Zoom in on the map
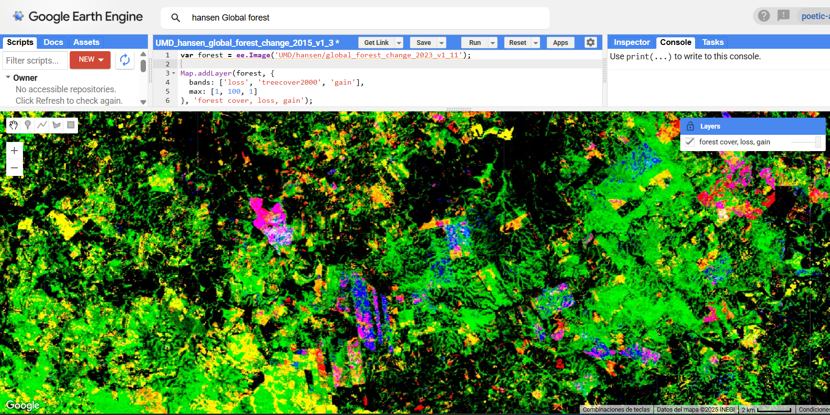Screen dimensions: 830x415 tap(14, 151)
